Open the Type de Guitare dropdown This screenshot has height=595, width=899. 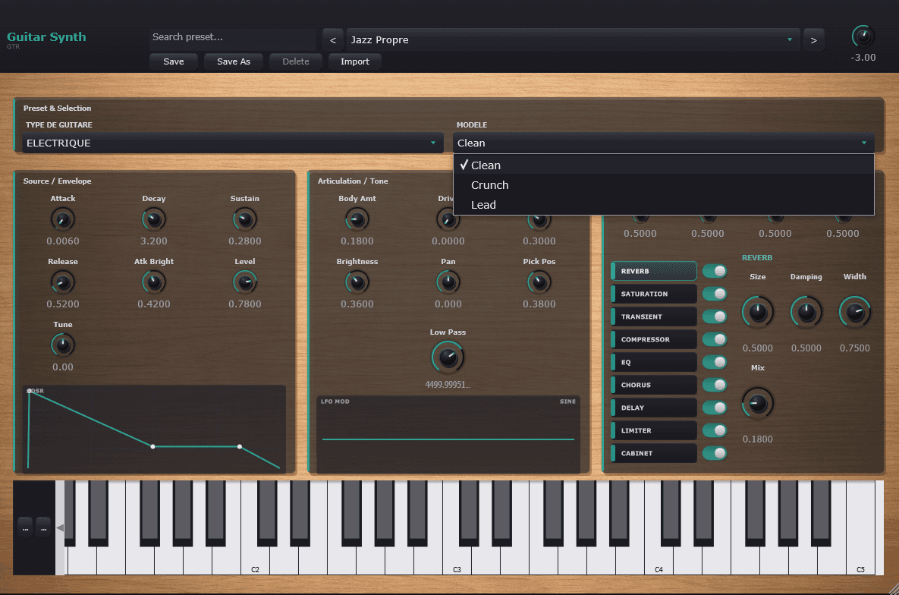pos(232,143)
